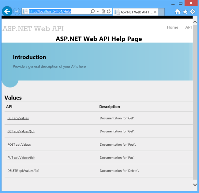This screenshot has height=193, width=199.
Task: Click the search magnifier icon in address bar
Action: tap(92, 12)
